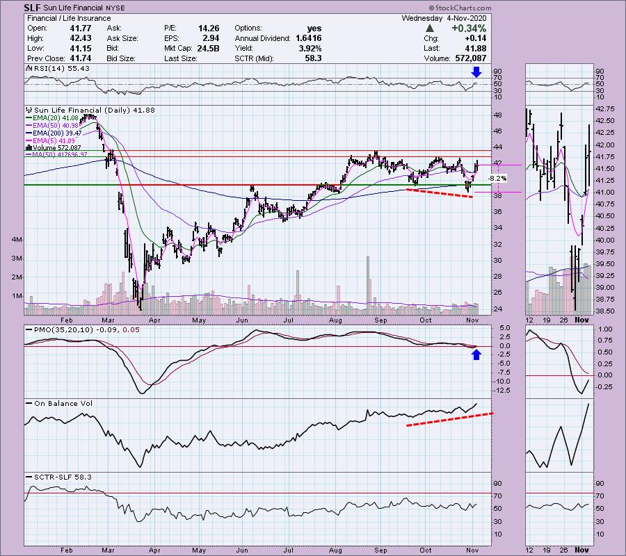The height and width of the screenshot is (556, 626).
Task: Click the 'On Balance Vol' legend
Action: click(x=58, y=404)
